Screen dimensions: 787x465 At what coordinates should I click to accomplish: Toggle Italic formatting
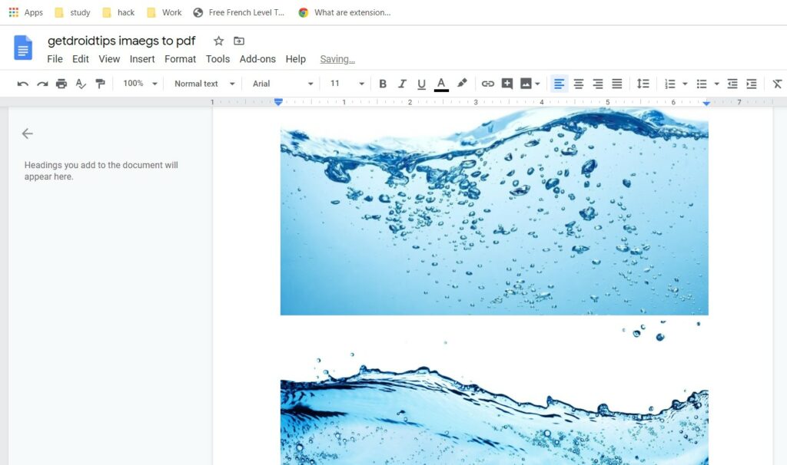click(402, 84)
